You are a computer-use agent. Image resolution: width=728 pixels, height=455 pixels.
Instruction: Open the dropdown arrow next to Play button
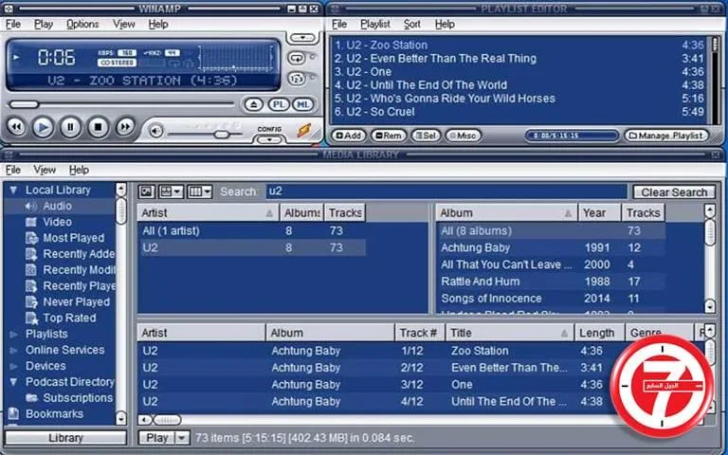[182, 438]
